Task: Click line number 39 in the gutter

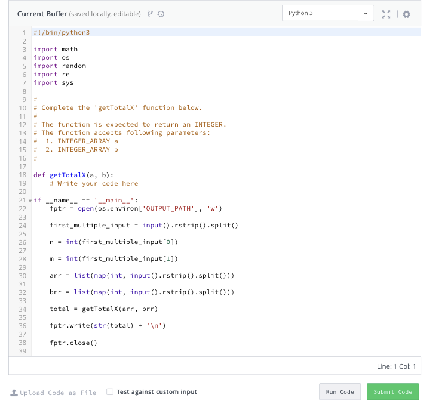Action: click(x=23, y=351)
